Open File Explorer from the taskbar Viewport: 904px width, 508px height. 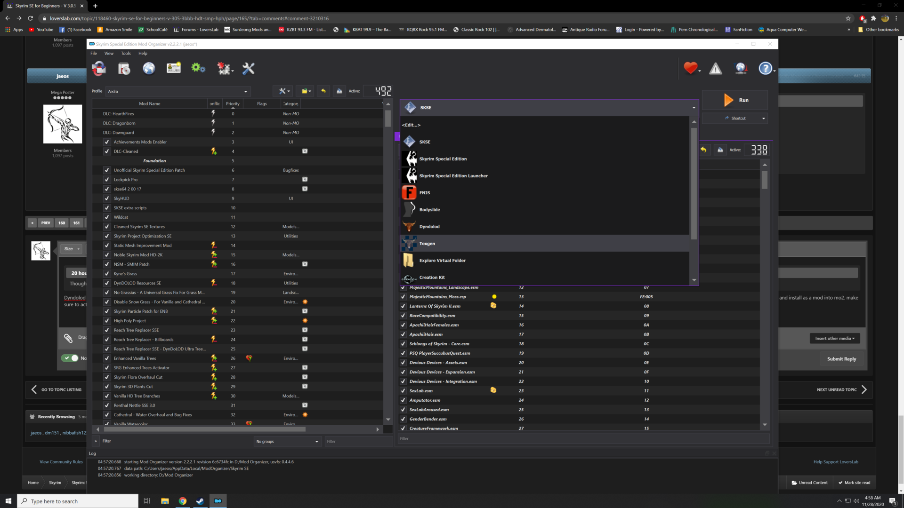[165, 501]
